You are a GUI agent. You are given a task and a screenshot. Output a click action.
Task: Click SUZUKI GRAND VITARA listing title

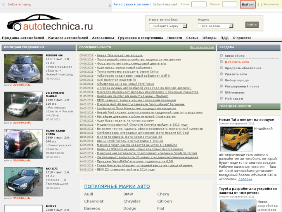(x=55, y=132)
